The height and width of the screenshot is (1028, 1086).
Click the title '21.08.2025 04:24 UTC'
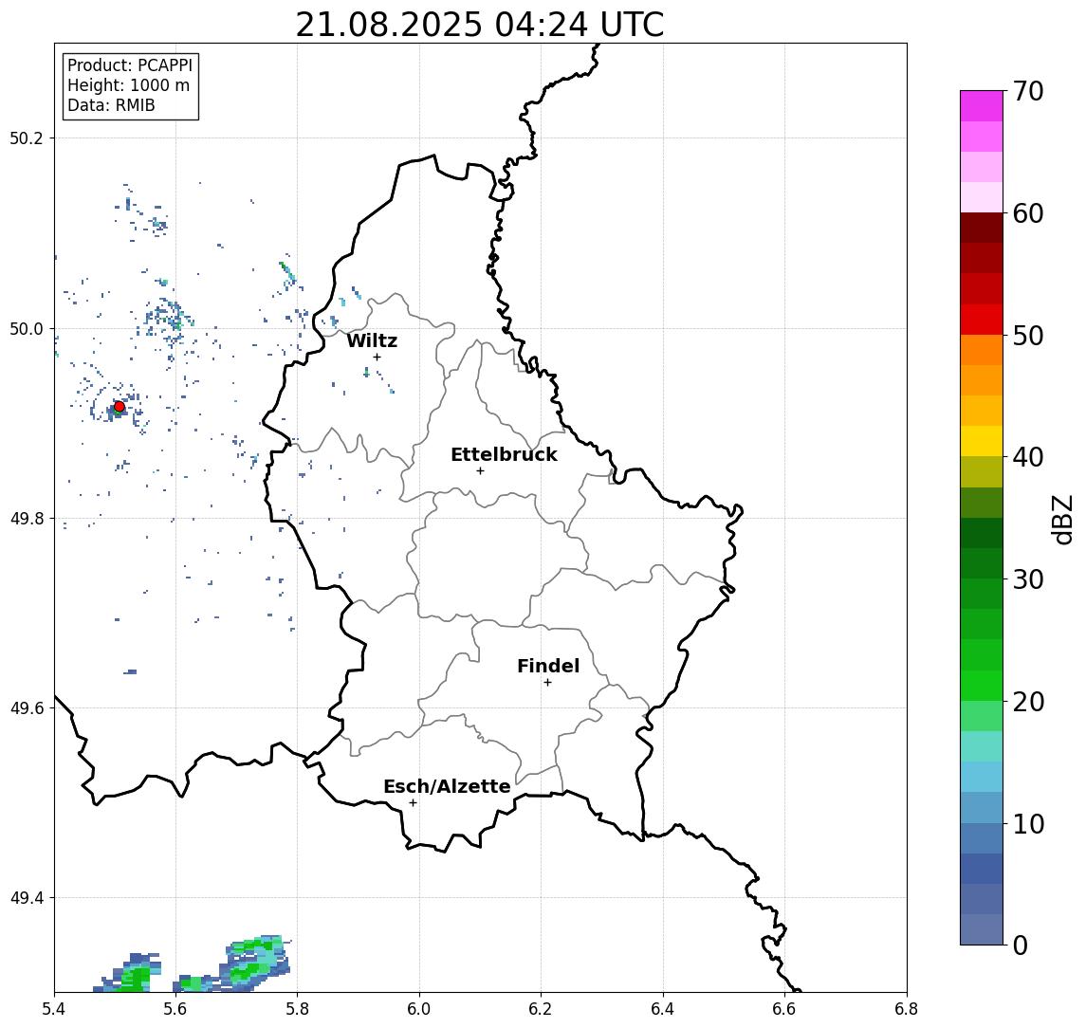(x=479, y=25)
